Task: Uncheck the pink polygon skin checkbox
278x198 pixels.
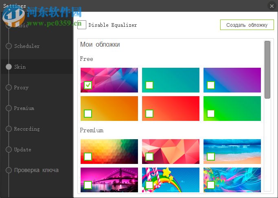Action: 88,85
